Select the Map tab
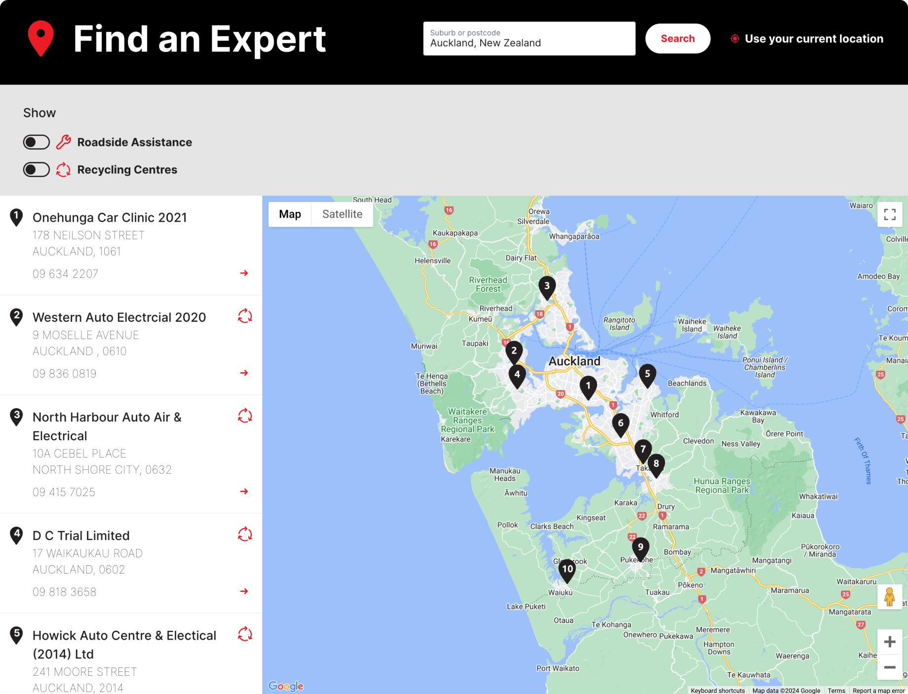The width and height of the screenshot is (908, 694). 290,214
